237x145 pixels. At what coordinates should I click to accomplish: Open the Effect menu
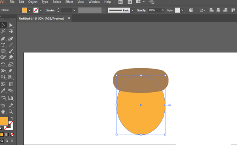click(x=69, y=2)
